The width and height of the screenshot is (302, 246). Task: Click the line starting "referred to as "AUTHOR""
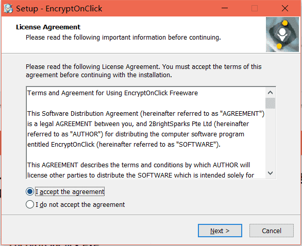tap(136, 134)
